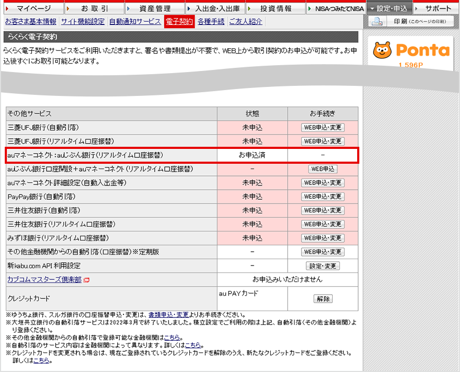
Task: Open the 自動通知サービス tab
Action: (135, 22)
